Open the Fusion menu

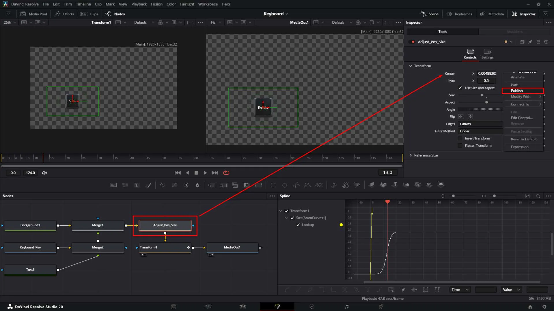click(x=156, y=4)
